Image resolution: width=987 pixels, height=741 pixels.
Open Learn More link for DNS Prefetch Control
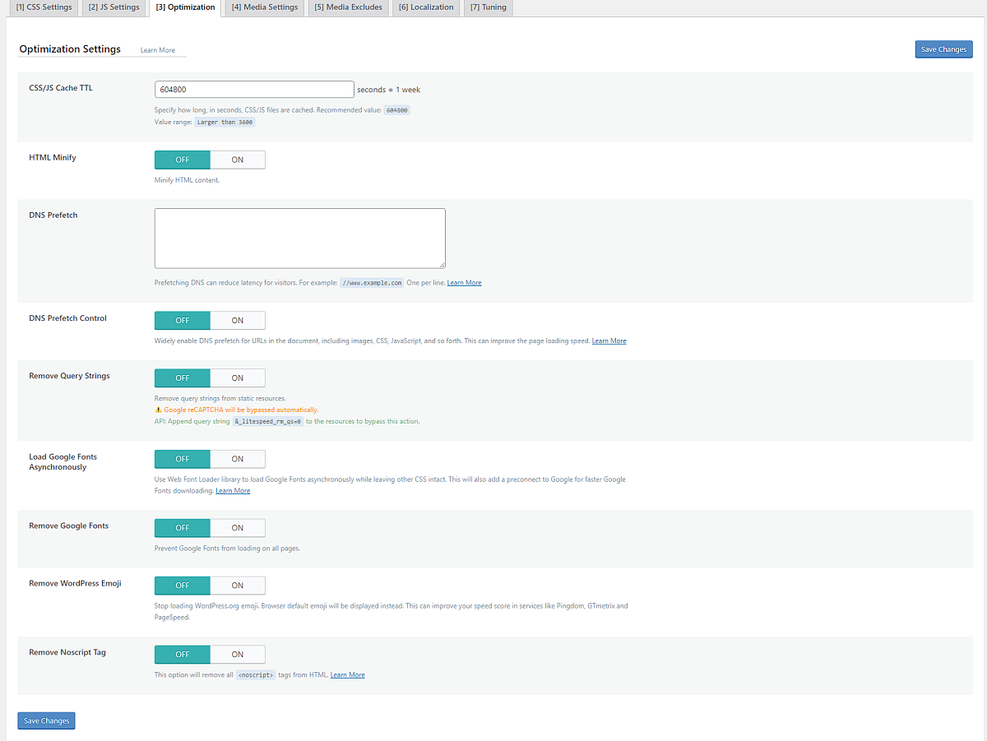click(x=609, y=340)
